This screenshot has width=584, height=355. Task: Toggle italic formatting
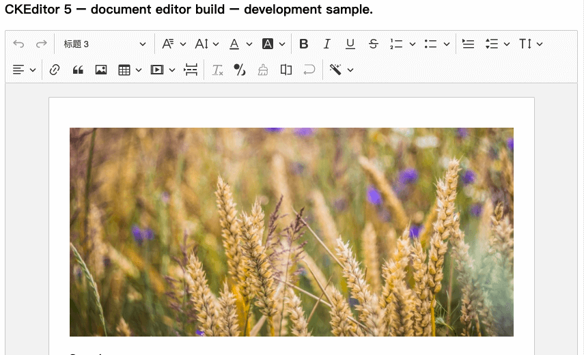tap(326, 44)
